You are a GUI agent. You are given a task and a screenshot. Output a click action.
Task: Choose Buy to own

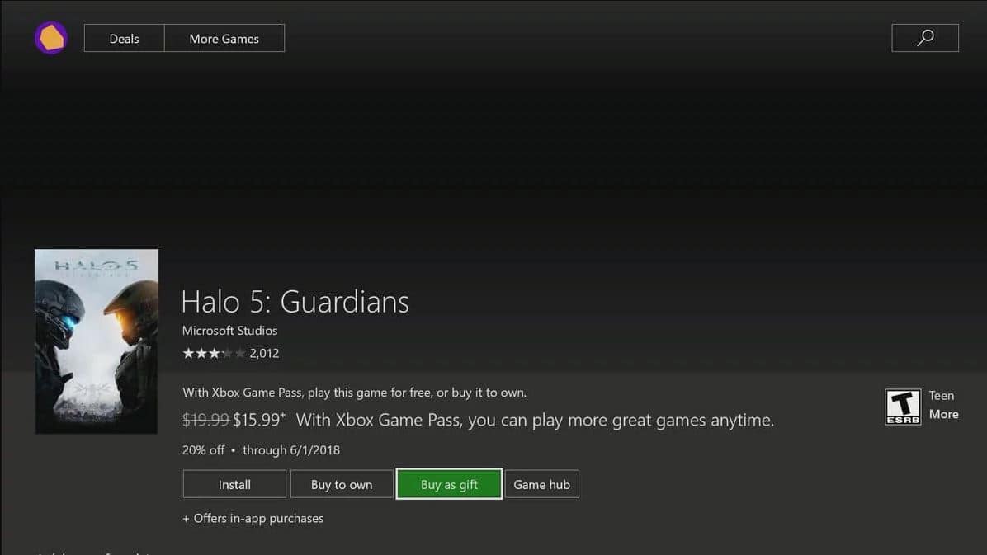(x=342, y=484)
